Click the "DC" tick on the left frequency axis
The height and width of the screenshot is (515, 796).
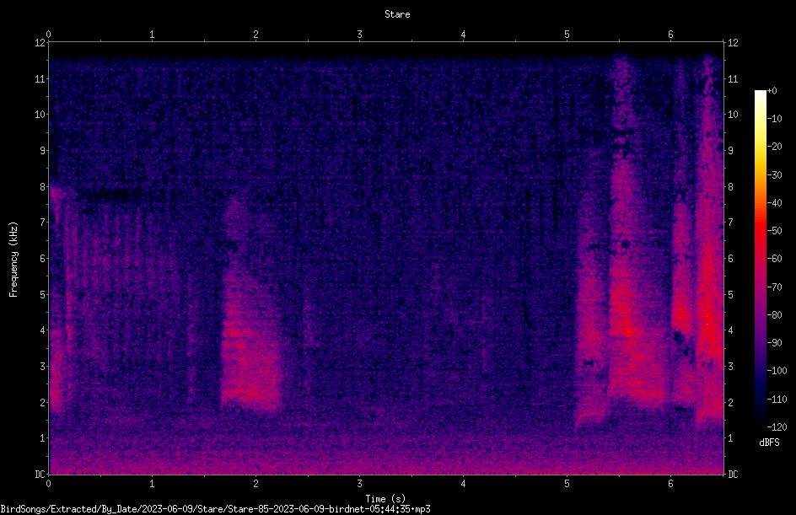point(40,475)
